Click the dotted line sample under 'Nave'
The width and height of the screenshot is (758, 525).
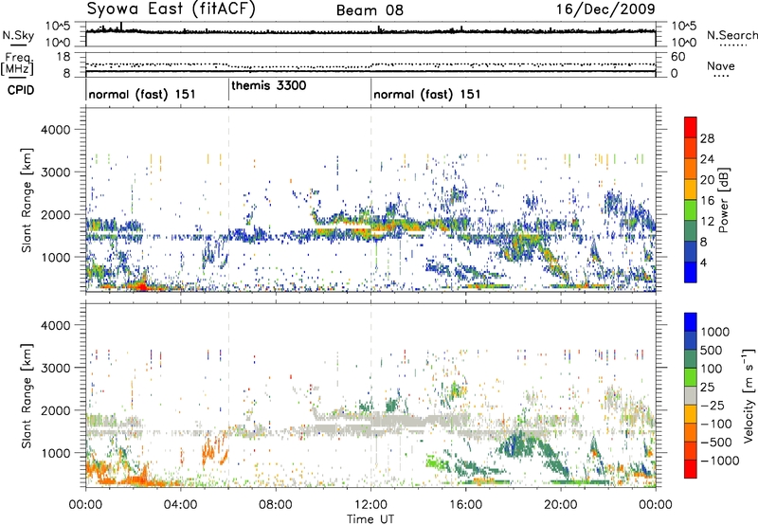point(721,76)
